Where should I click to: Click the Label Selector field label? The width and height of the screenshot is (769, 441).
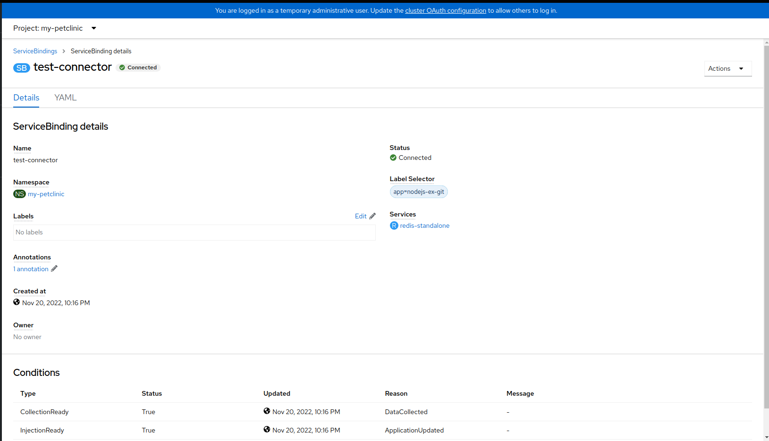pyautogui.click(x=412, y=179)
